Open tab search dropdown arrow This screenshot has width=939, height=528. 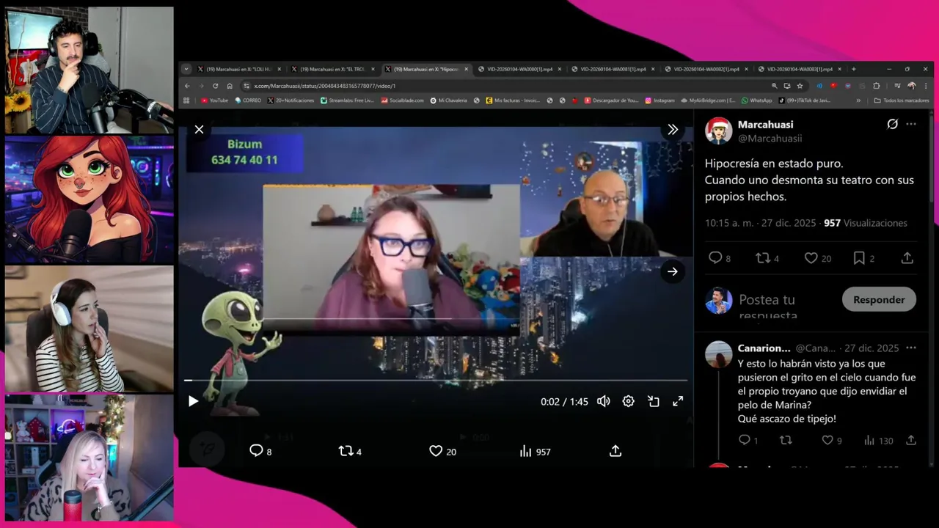[x=186, y=69]
